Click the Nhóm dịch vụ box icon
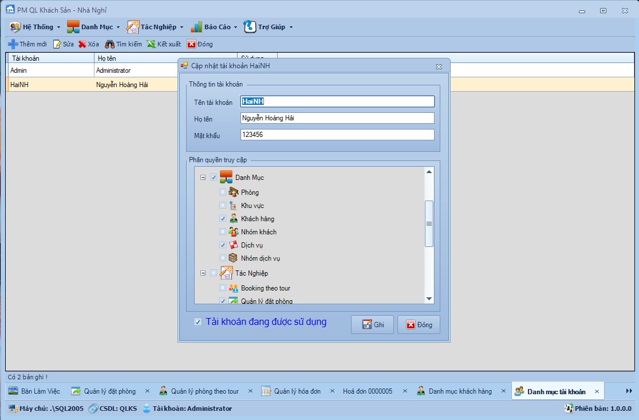Image resolution: width=639 pixels, height=420 pixels. click(234, 258)
